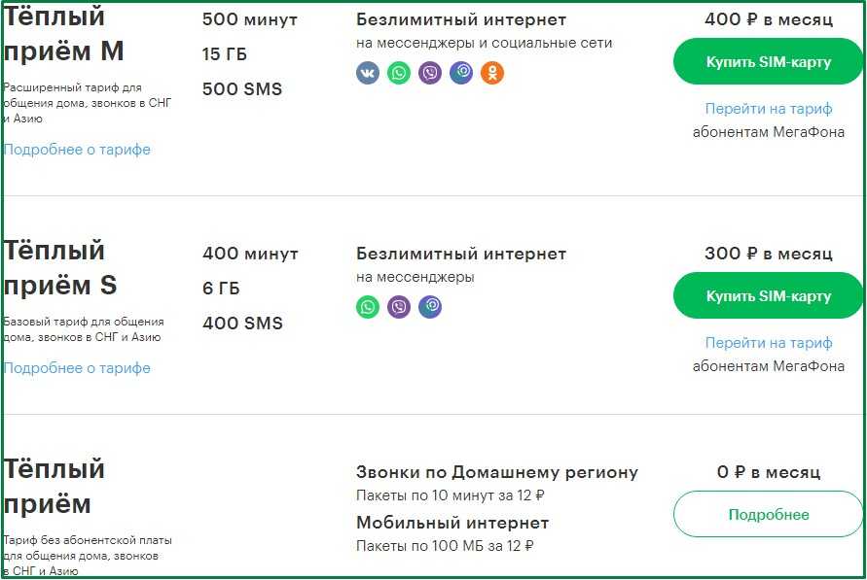Screen dimensions: 867x580
Task: Select the Тёплый приём S heading
Action: 60,268
